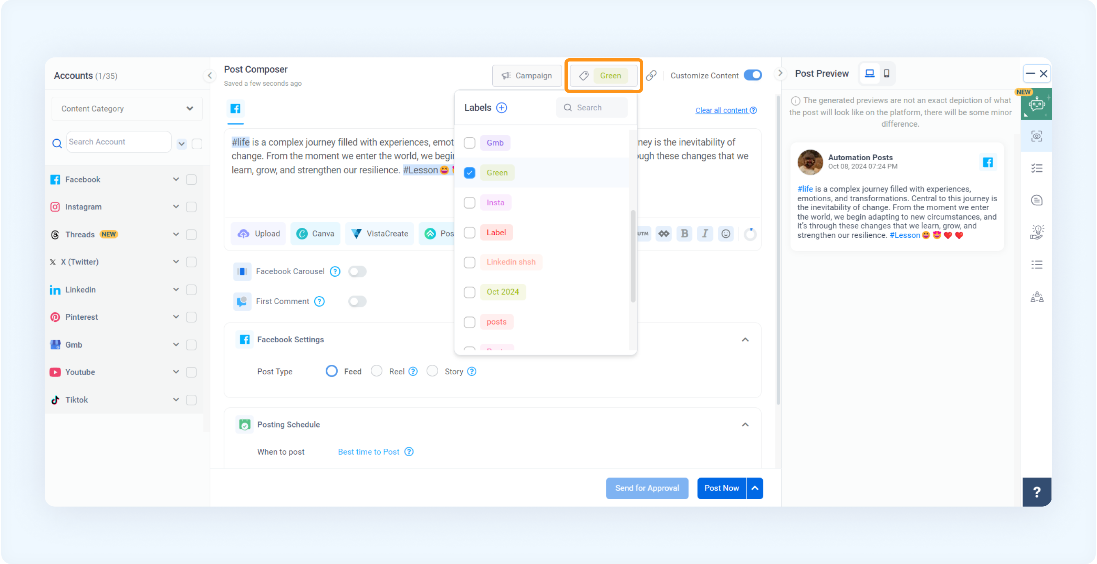Expand the Linkedin accounts list

(x=176, y=290)
